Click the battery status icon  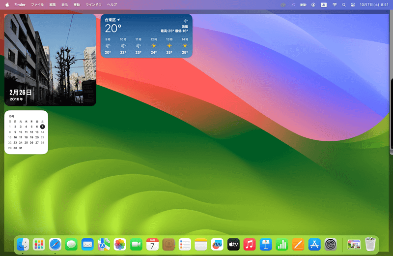(x=303, y=4)
